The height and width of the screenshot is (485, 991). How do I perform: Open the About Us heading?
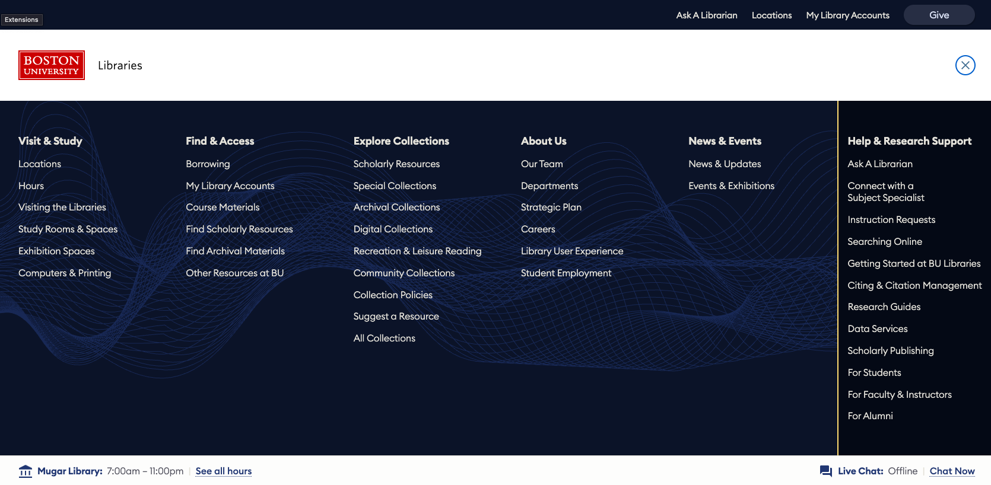[x=544, y=141]
